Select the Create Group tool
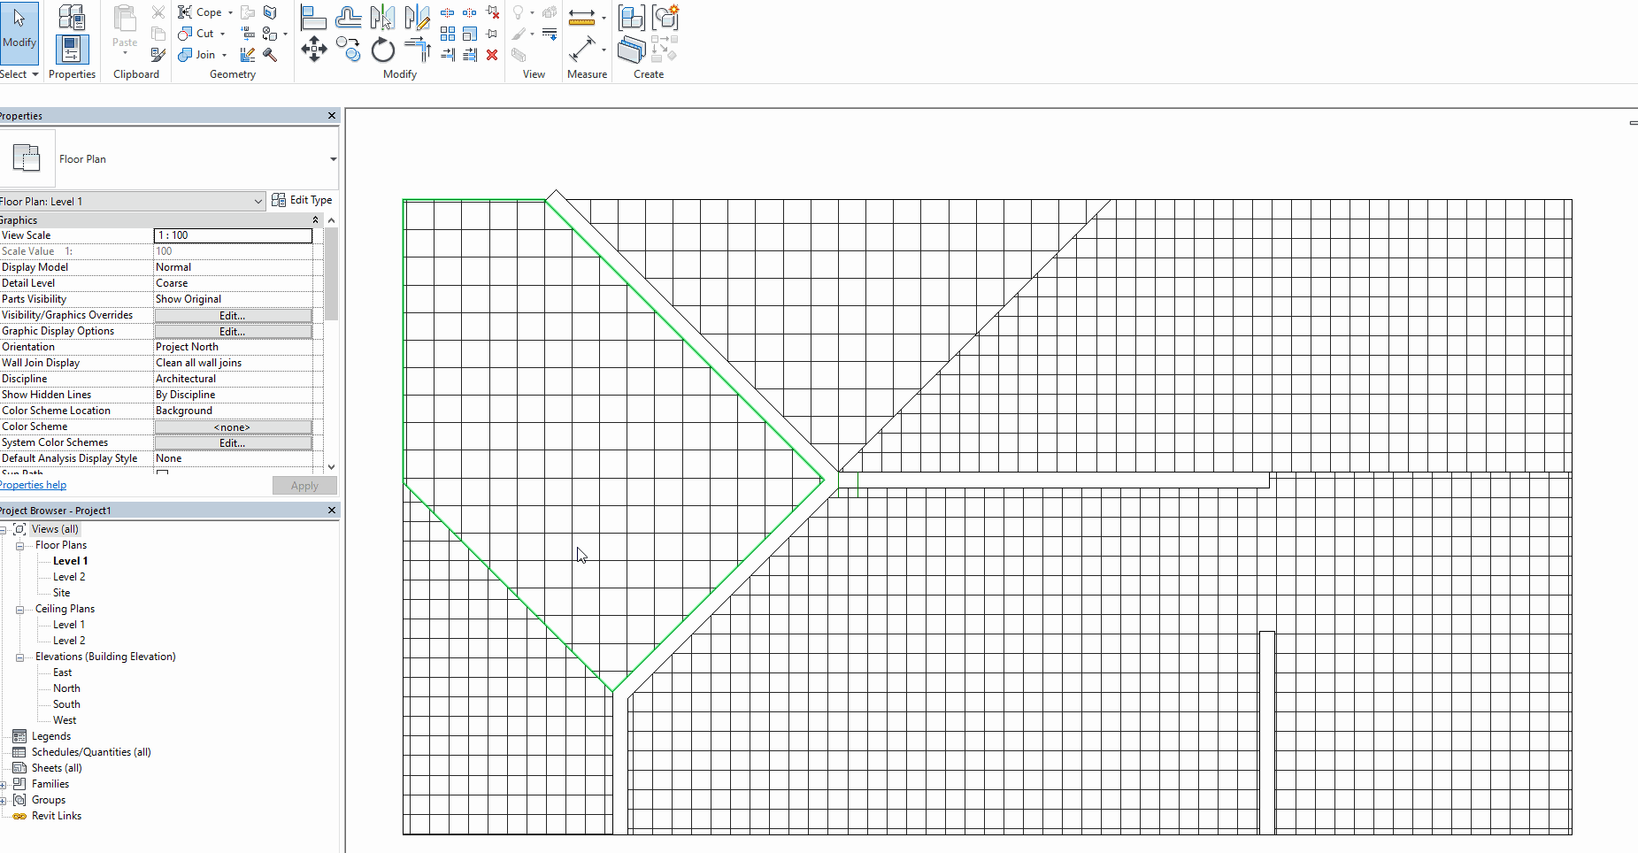Viewport: 1638px width, 853px height. 631,17
